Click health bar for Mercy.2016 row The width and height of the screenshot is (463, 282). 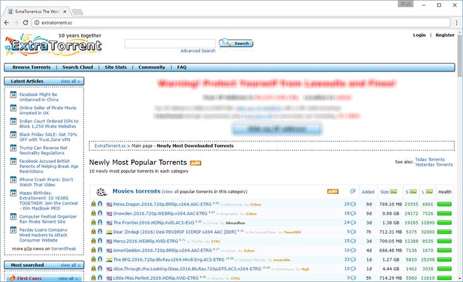click(445, 241)
